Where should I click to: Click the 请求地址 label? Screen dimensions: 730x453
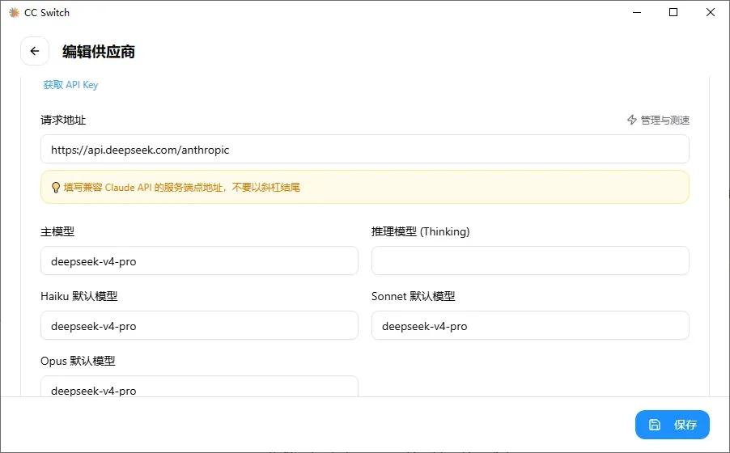click(63, 120)
